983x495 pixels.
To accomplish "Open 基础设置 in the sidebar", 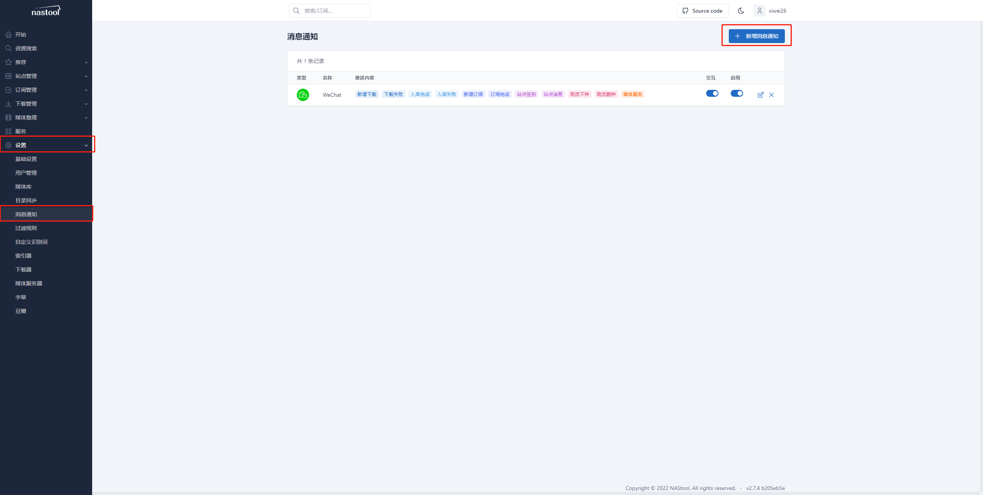I will [x=26, y=159].
